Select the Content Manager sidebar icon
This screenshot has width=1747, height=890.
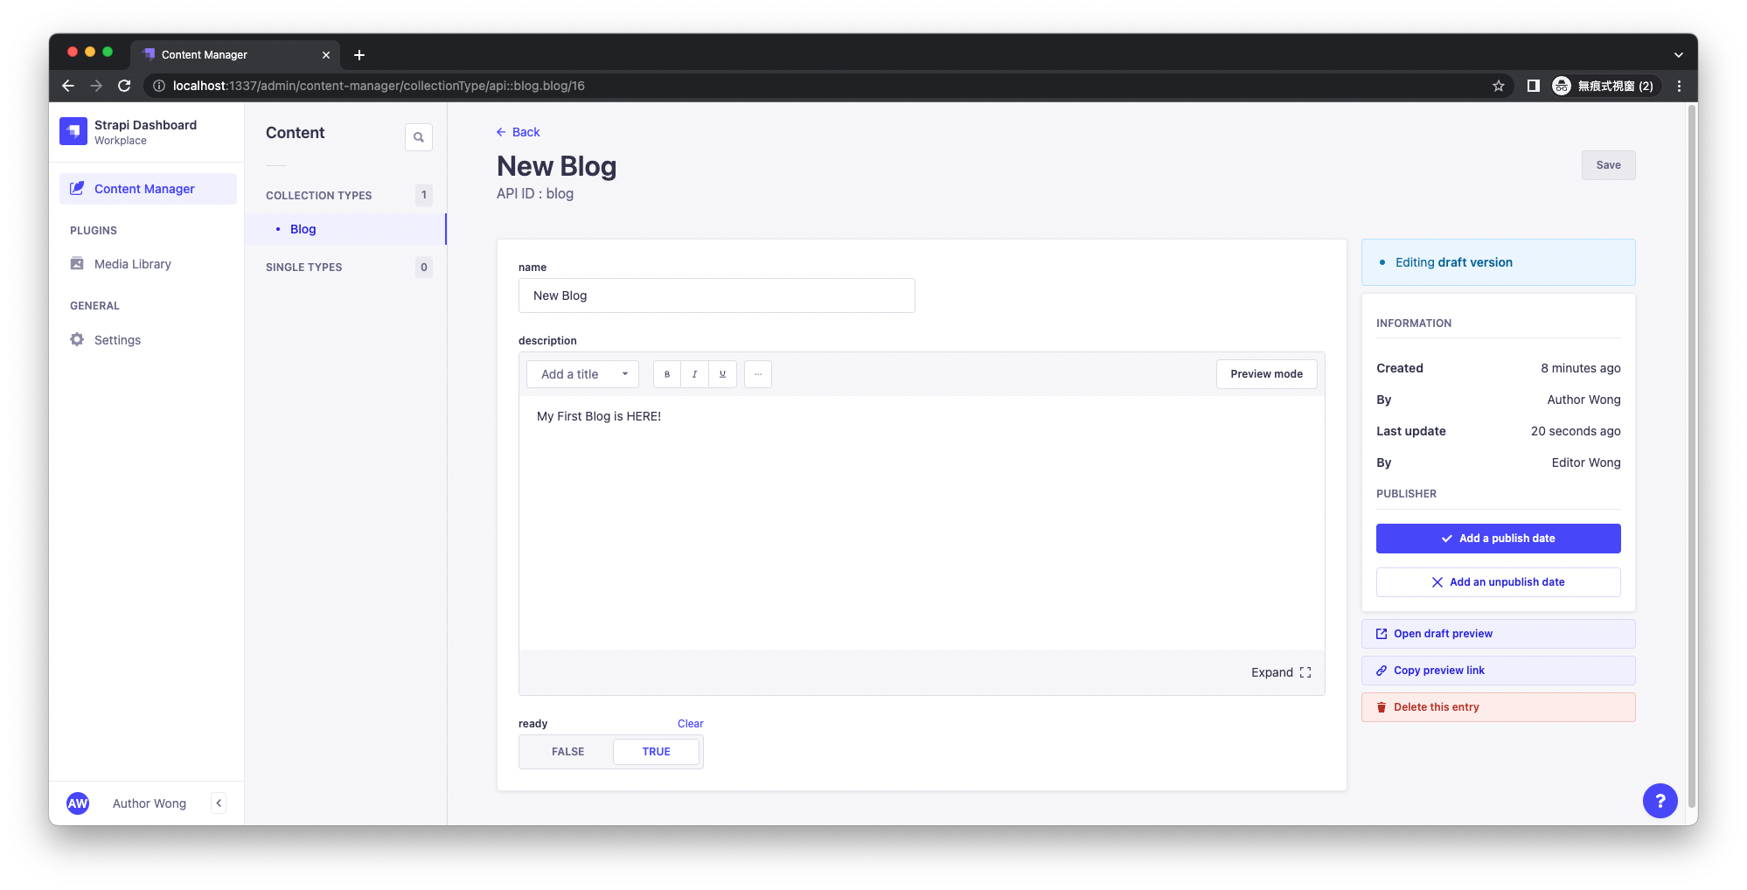point(77,188)
